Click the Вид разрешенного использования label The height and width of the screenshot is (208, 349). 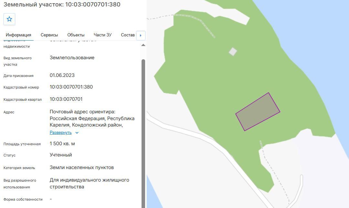click(x=20, y=184)
